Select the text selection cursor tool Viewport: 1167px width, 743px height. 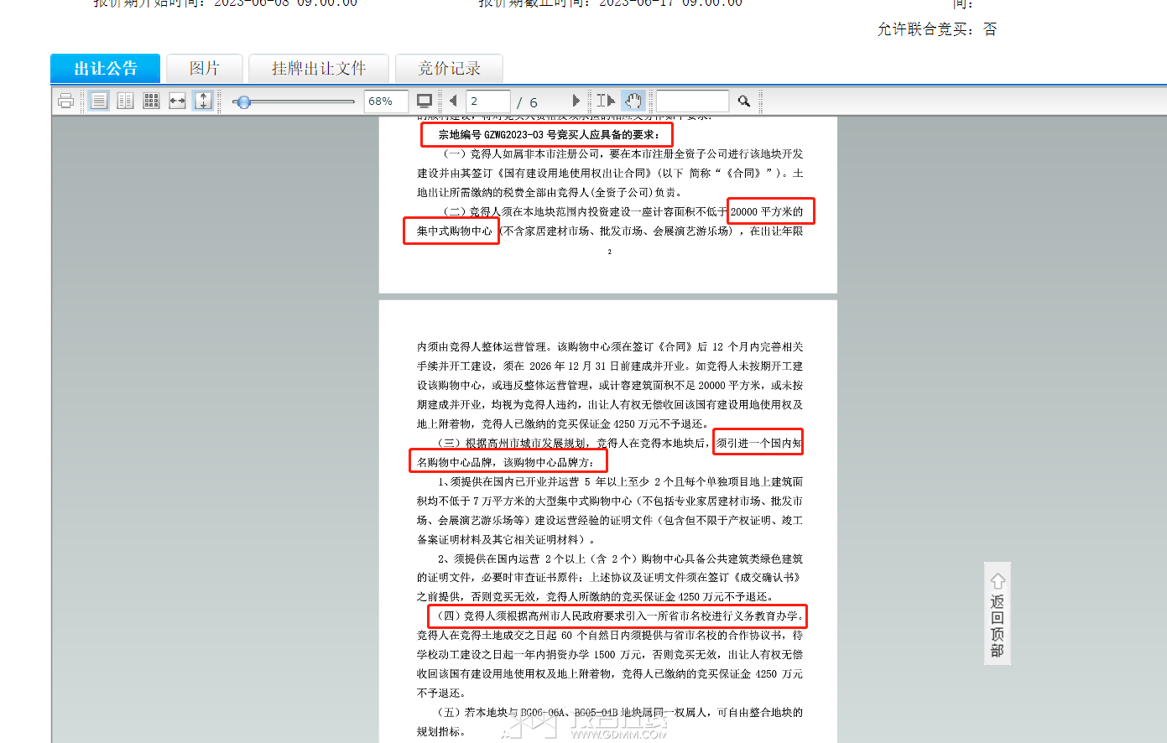[606, 101]
